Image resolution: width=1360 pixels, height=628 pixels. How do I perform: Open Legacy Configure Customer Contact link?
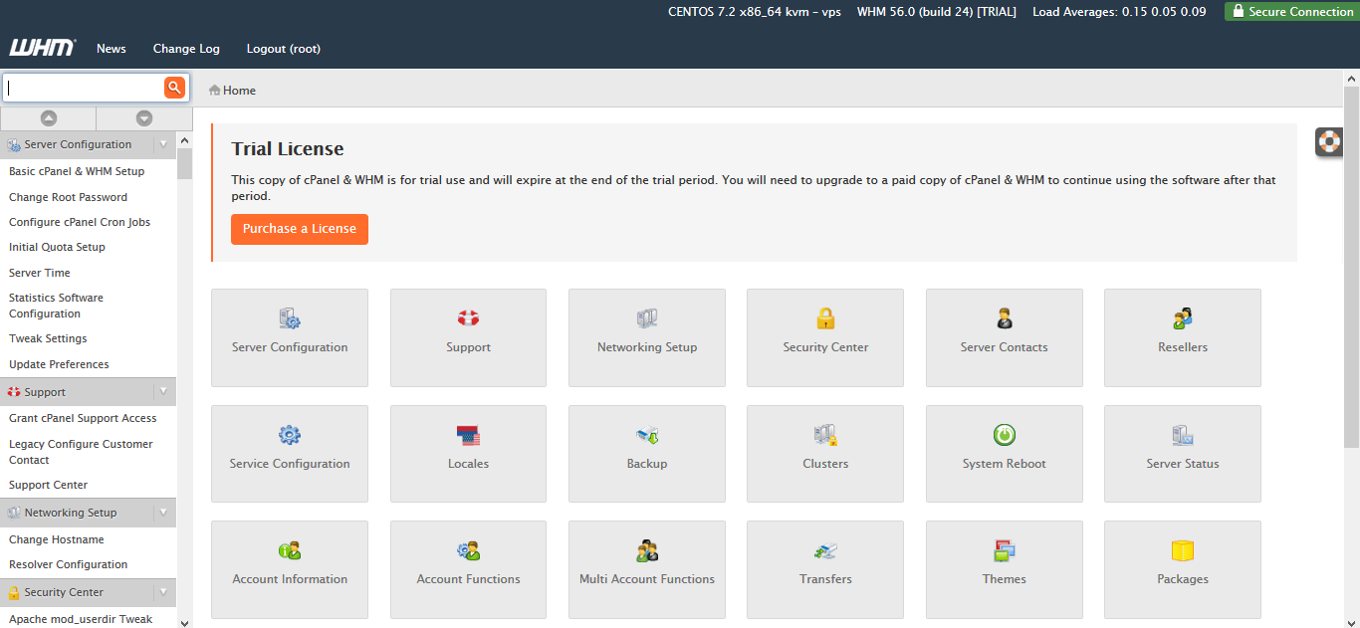81,452
